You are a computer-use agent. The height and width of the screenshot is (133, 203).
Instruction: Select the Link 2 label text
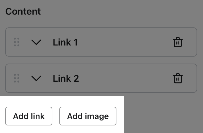point(66,79)
